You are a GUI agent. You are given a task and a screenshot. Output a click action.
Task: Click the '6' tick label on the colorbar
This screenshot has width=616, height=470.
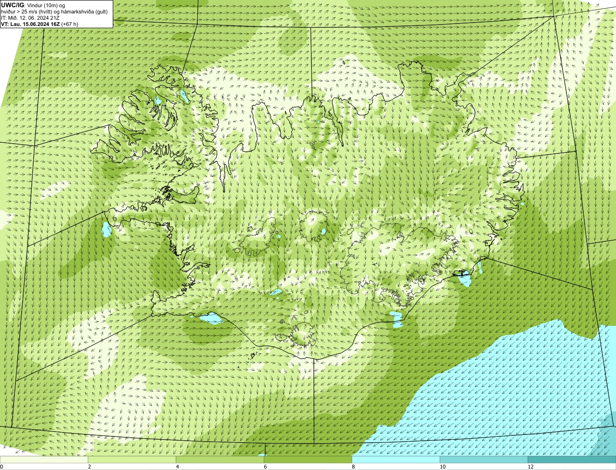[265, 467]
